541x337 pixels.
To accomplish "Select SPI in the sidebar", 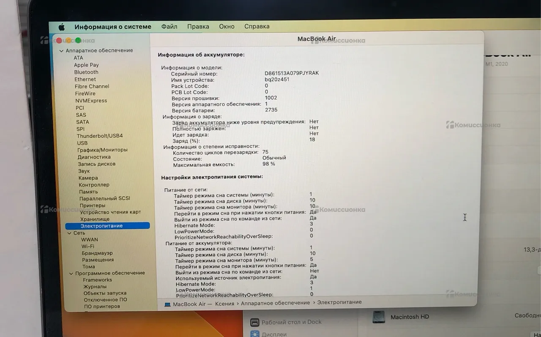I will (x=80, y=129).
